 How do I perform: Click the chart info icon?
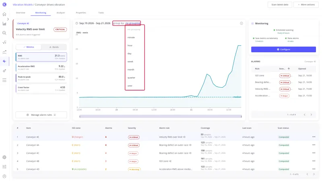(242, 23)
